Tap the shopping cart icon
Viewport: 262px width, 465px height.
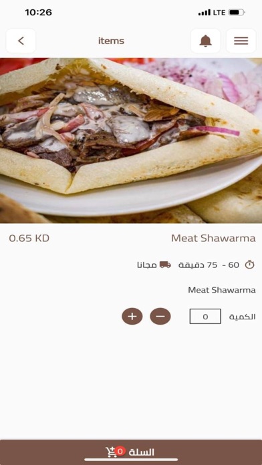pos(111,452)
